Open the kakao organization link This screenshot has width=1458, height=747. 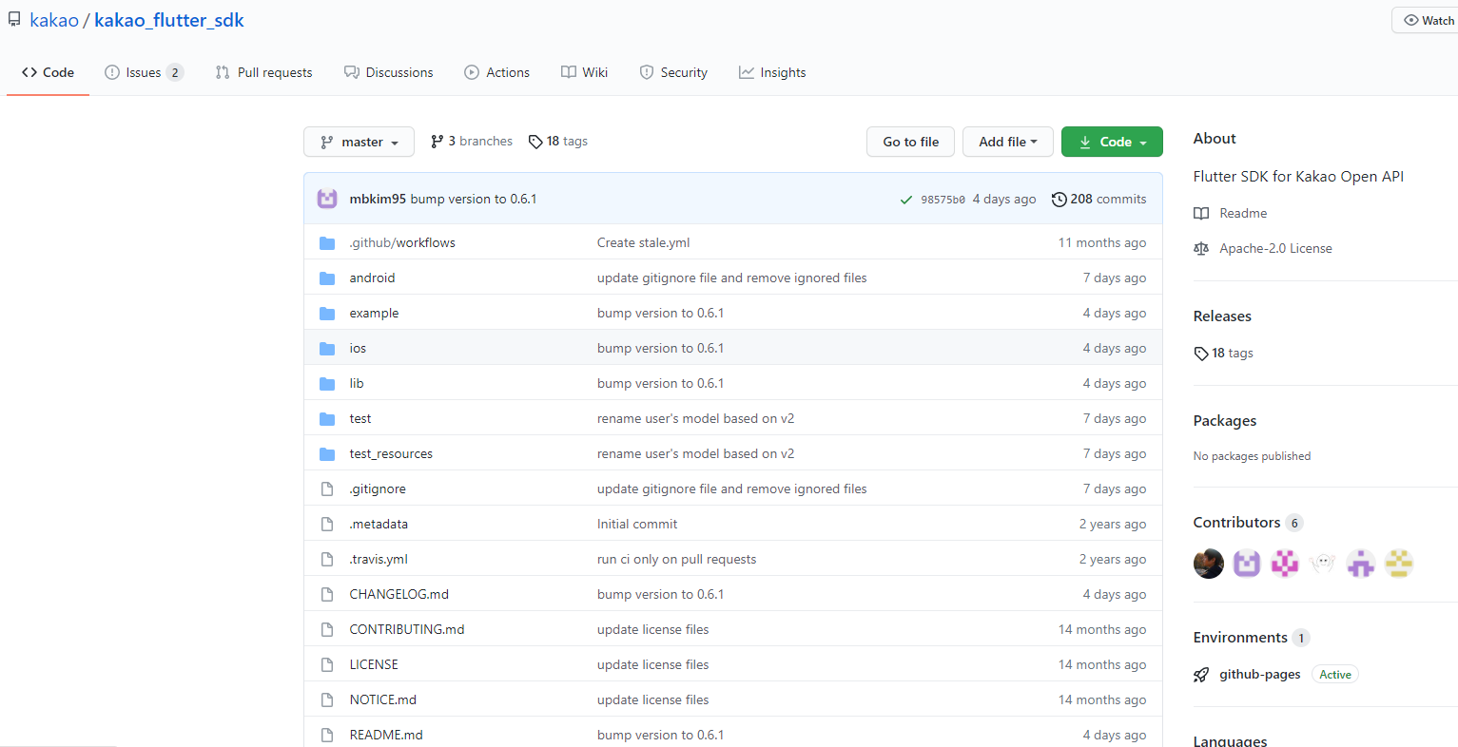tap(54, 20)
